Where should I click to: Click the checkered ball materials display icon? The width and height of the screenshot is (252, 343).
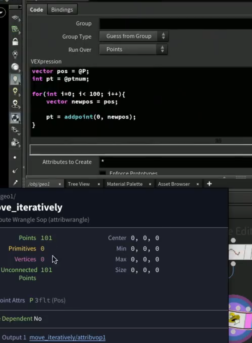[x=15, y=118]
